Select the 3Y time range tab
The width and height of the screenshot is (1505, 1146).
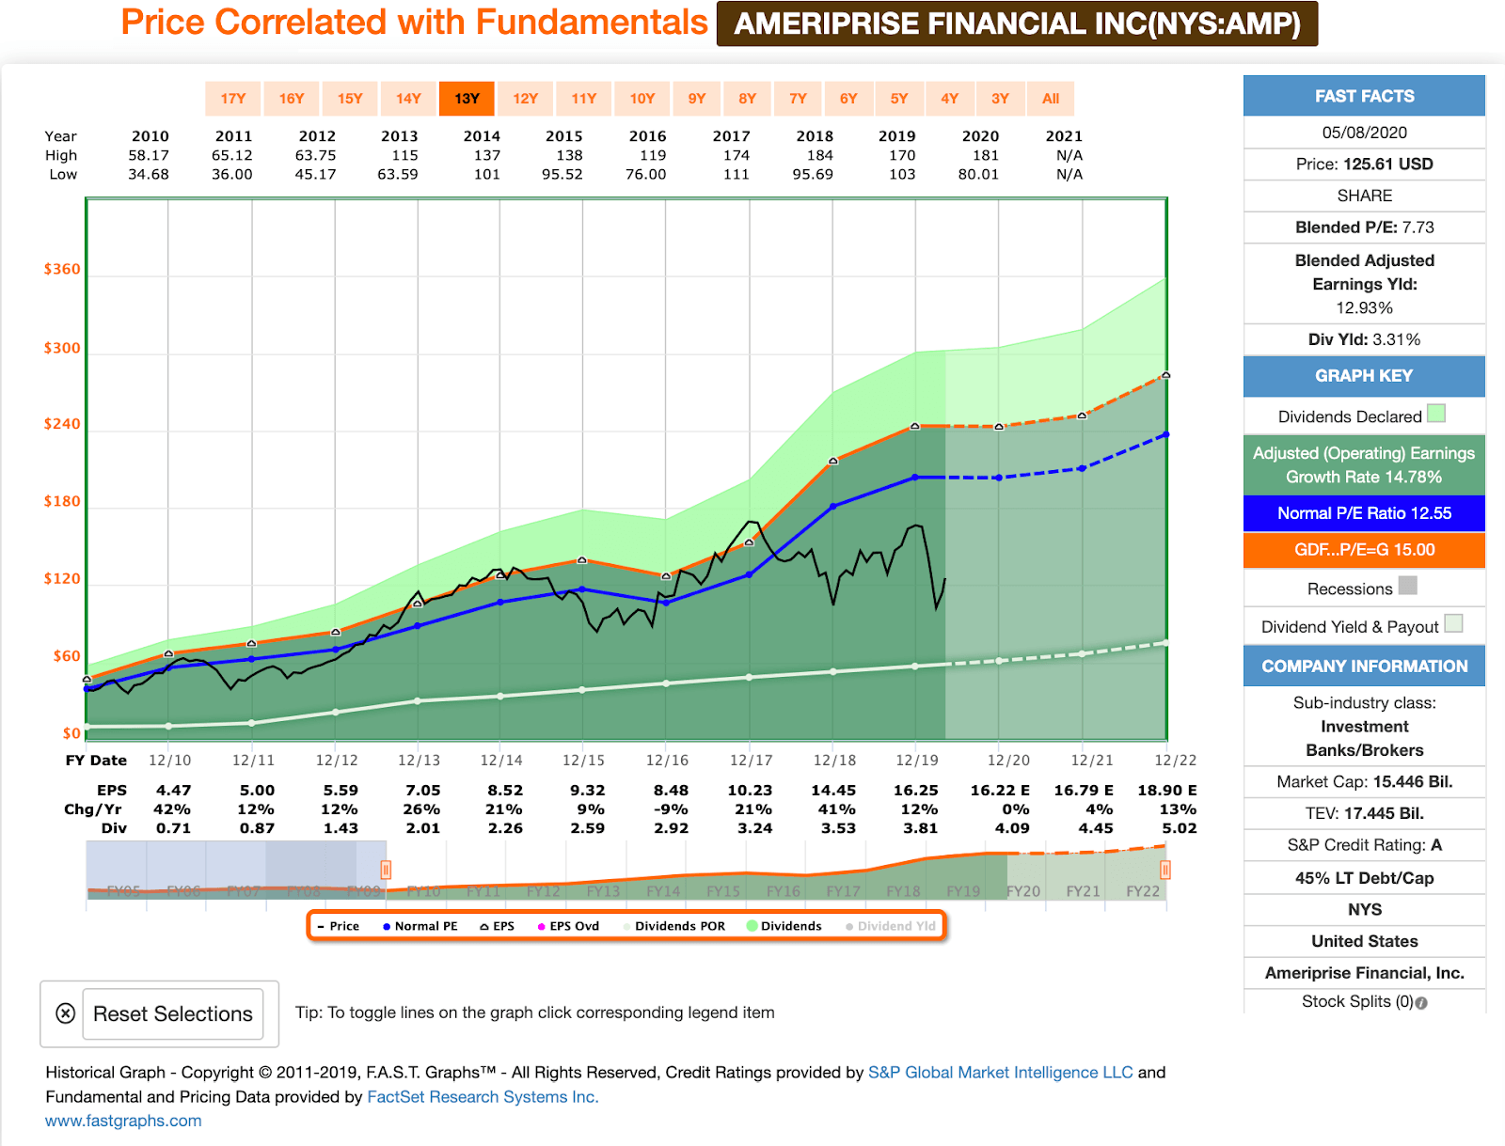click(x=1000, y=99)
